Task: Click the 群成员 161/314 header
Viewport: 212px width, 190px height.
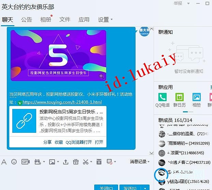Action: point(175,120)
